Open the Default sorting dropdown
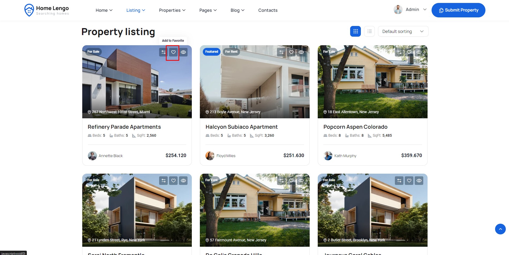This screenshot has height=255, width=509. tap(403, 31)
